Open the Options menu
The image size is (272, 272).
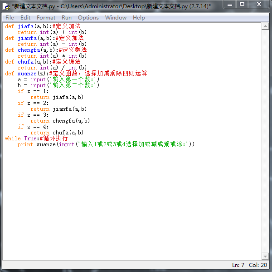88,18
